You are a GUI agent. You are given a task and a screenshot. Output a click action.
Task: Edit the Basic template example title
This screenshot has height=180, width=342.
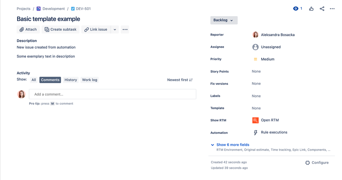48,19
